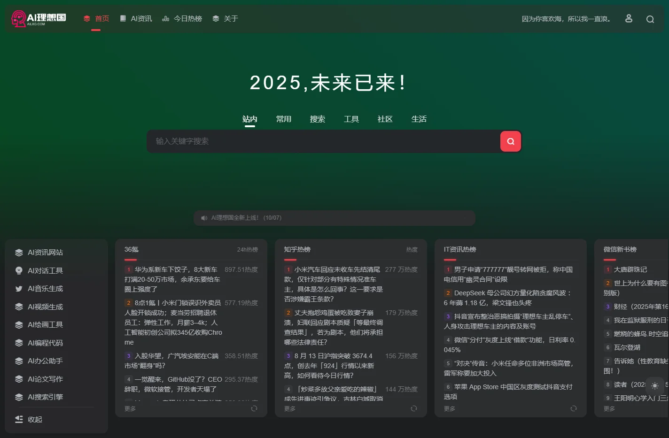Click the AI绘画工具 sidebar icon

point(19,325)
